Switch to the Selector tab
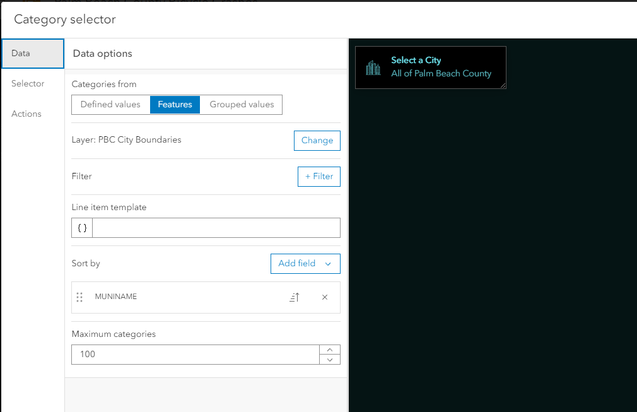 click(28, 83)
